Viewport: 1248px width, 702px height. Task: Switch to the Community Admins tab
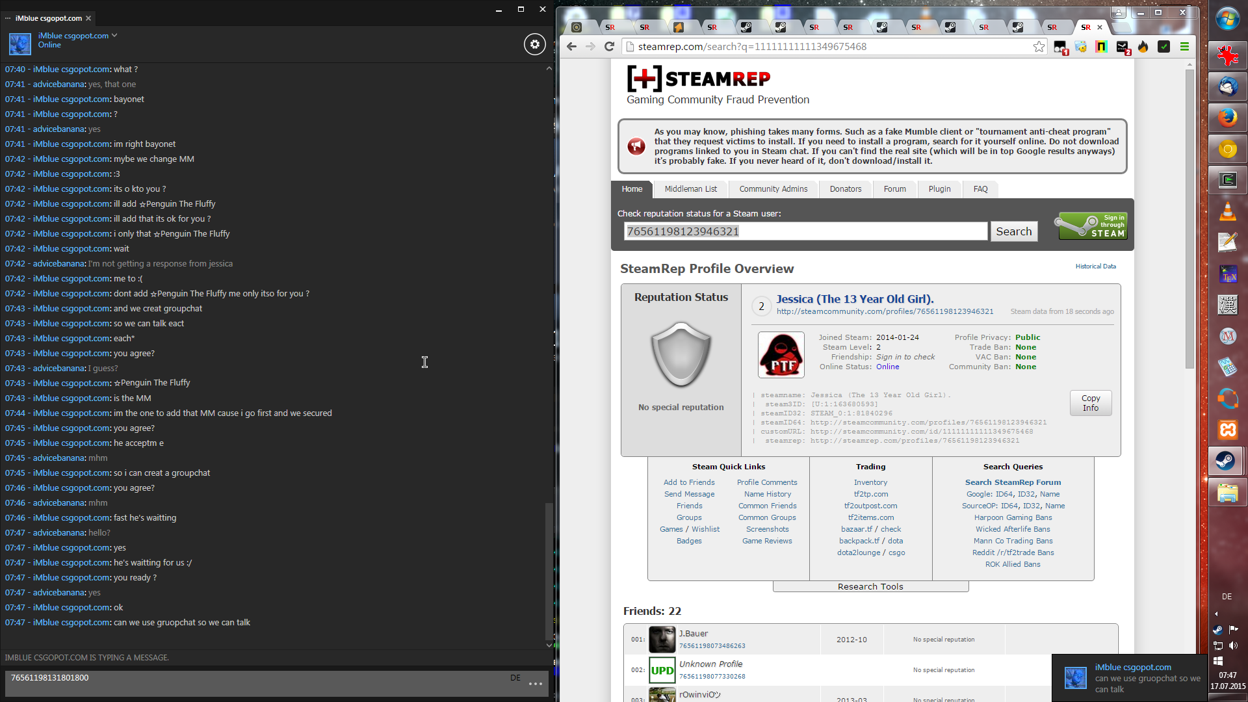tap(773, 189)
